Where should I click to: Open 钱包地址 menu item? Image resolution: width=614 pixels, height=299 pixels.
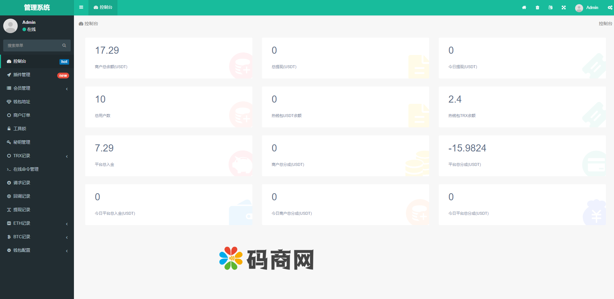click(x=22, y=102)
